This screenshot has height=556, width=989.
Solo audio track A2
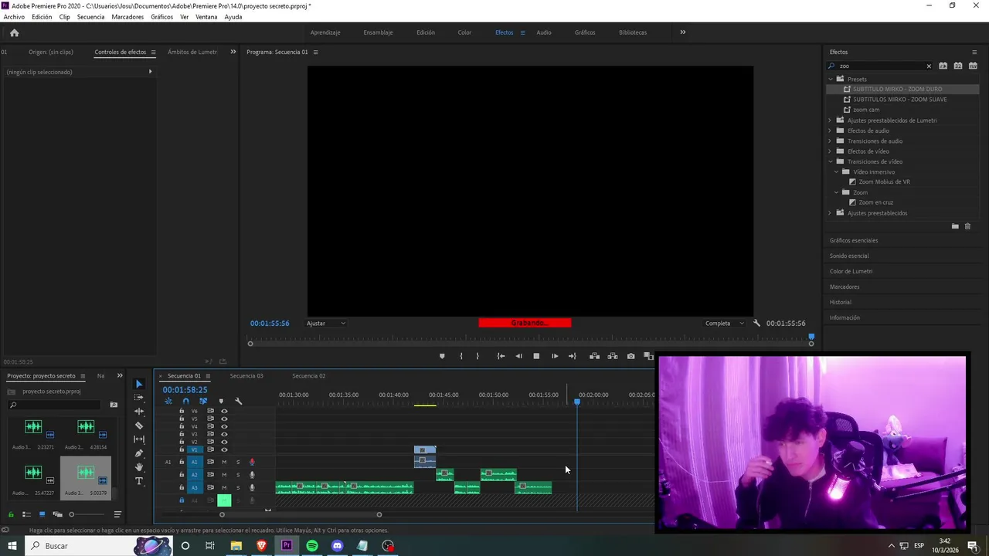[x=238, y=475]
